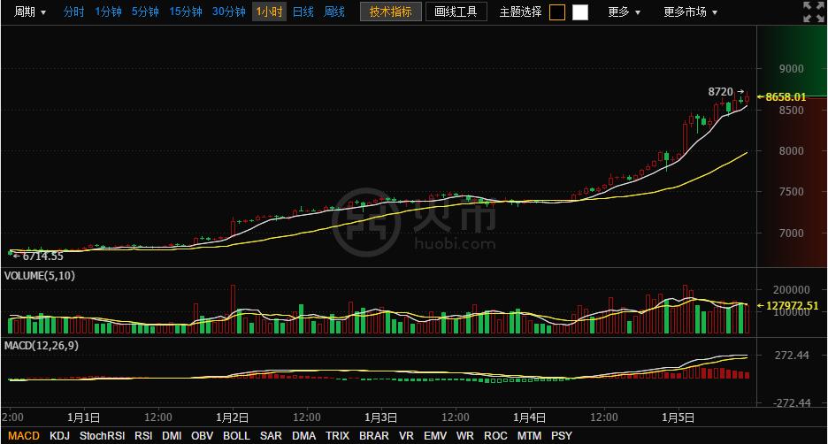Click the 9000 price axis label
Screen dimensions: 828x444
791,69
